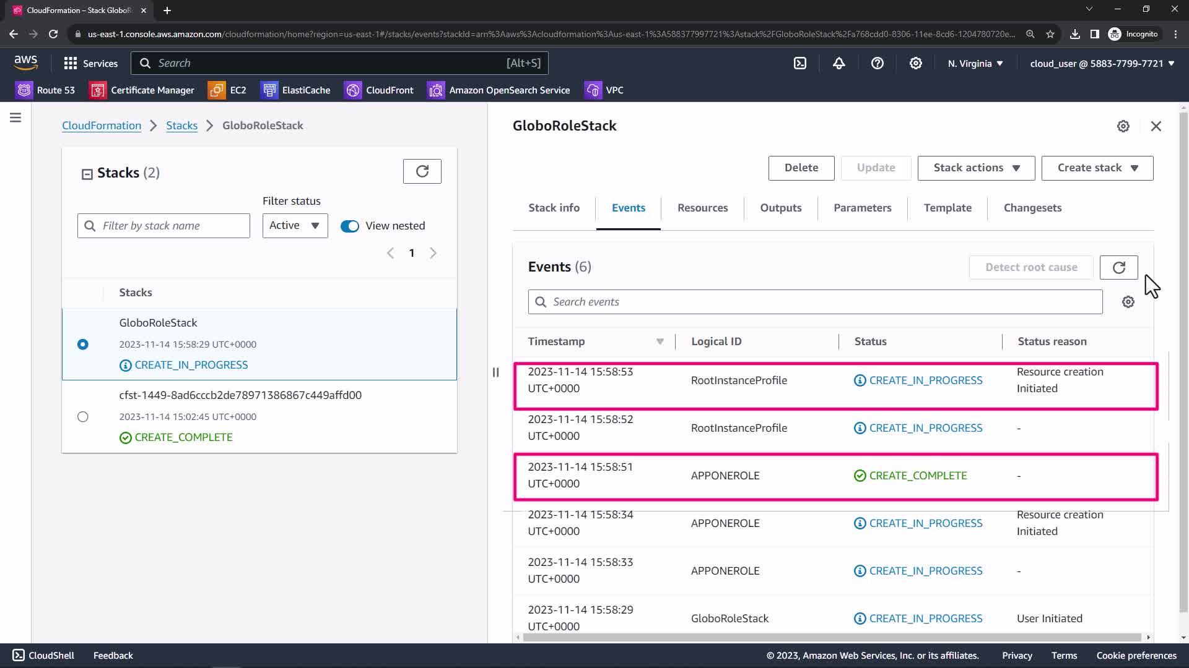Open the CloudShell icon in top navbar
The width and height of the screenshot is (1189, 668).
coord(800,63)
